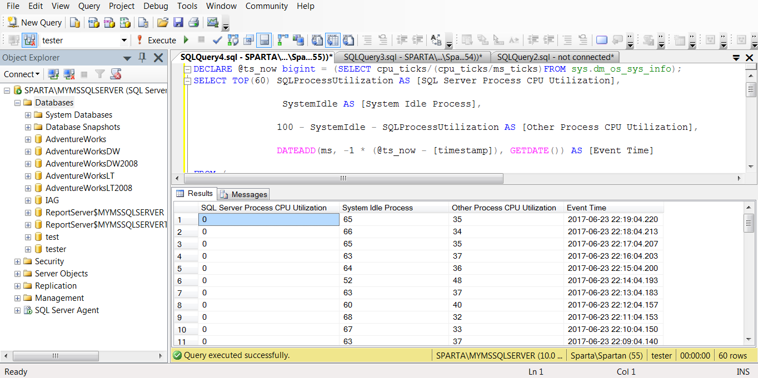
Task: Click the green Debug play arrow
Action: (186, 40)
